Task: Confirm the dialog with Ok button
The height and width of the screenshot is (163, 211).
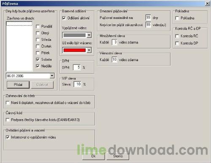Action: (x=93, y=156)
